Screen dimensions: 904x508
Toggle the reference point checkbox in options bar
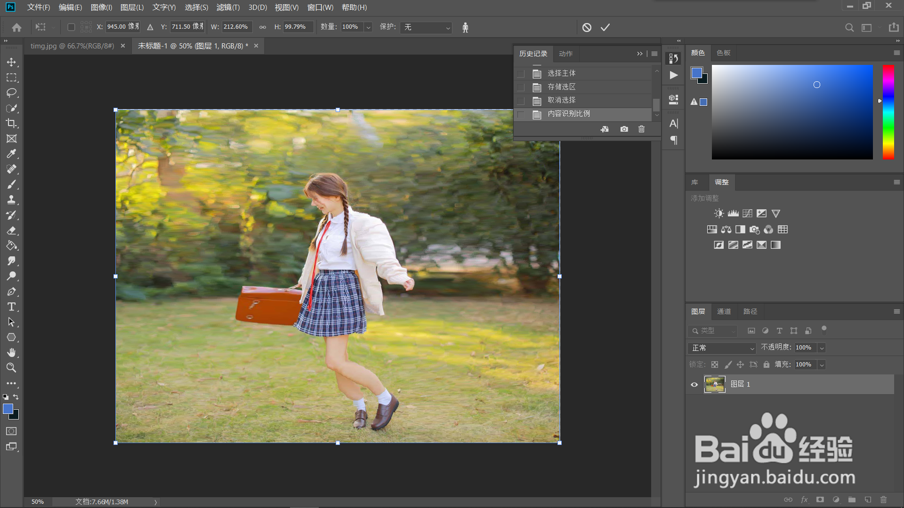(71, 27)
